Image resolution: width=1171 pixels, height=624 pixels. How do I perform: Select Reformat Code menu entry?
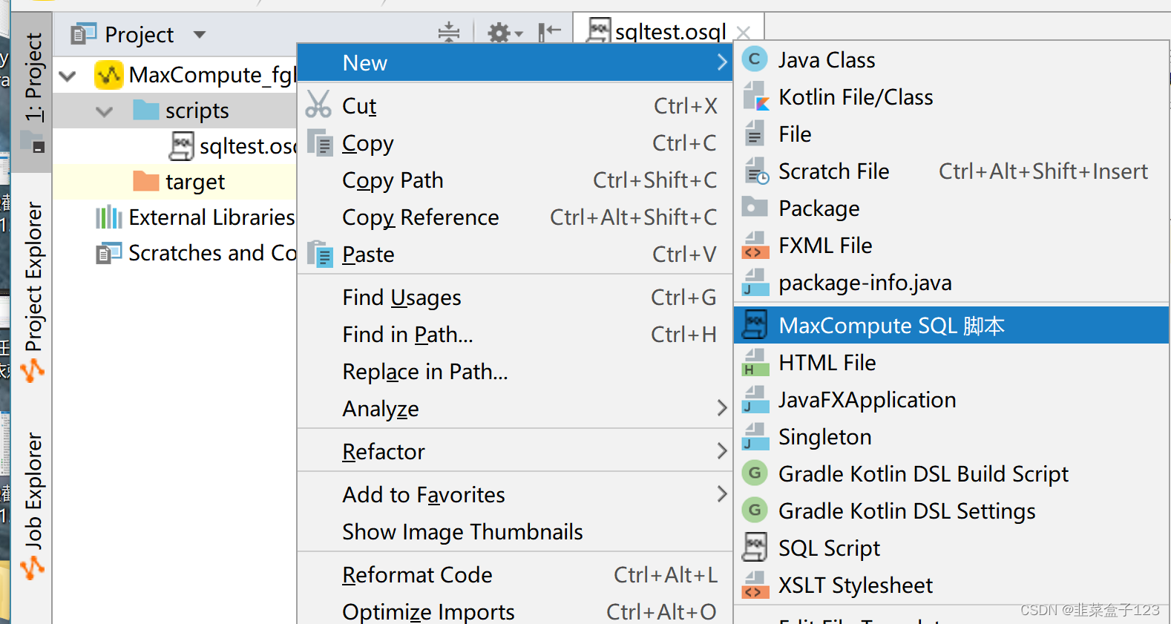[514, 575]
